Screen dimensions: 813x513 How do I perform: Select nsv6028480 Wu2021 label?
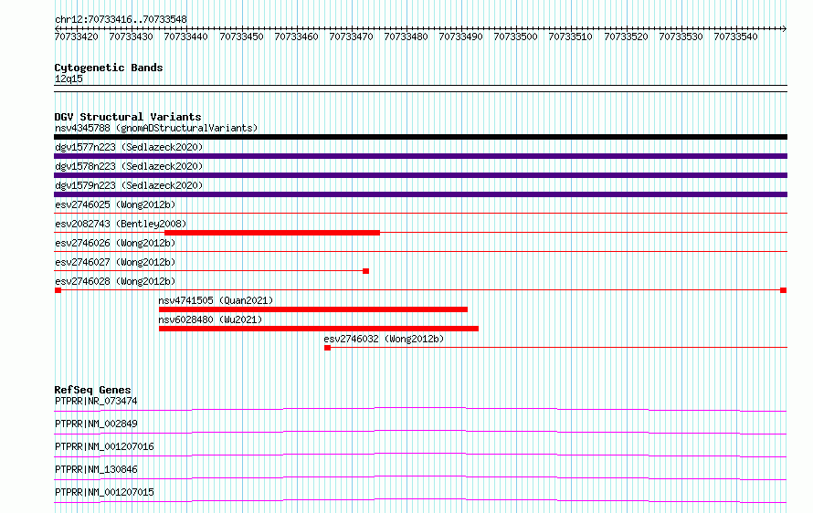point(210,319)
